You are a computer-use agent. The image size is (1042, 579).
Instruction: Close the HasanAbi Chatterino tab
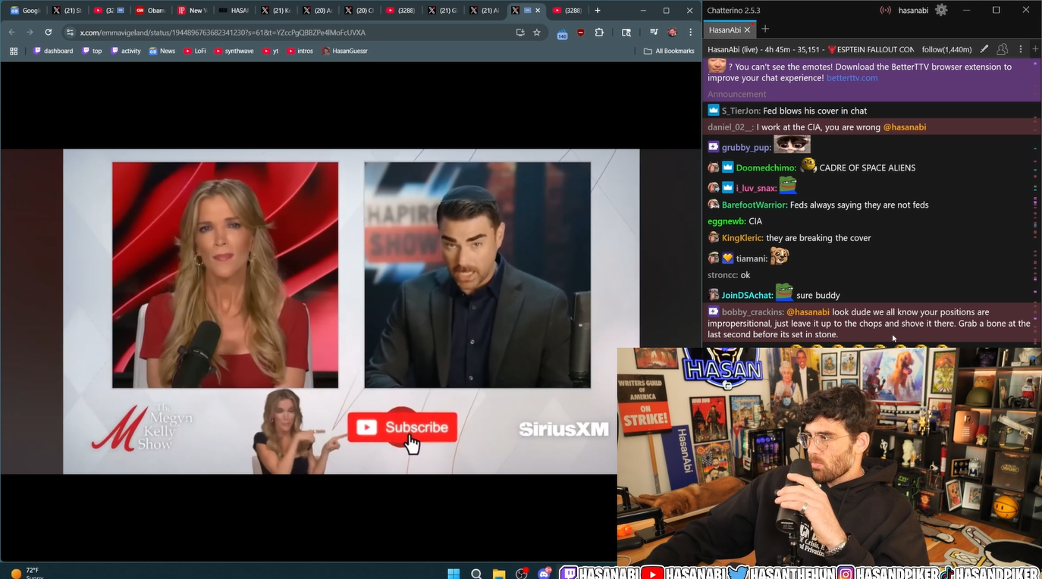click(x=747, y=30)
